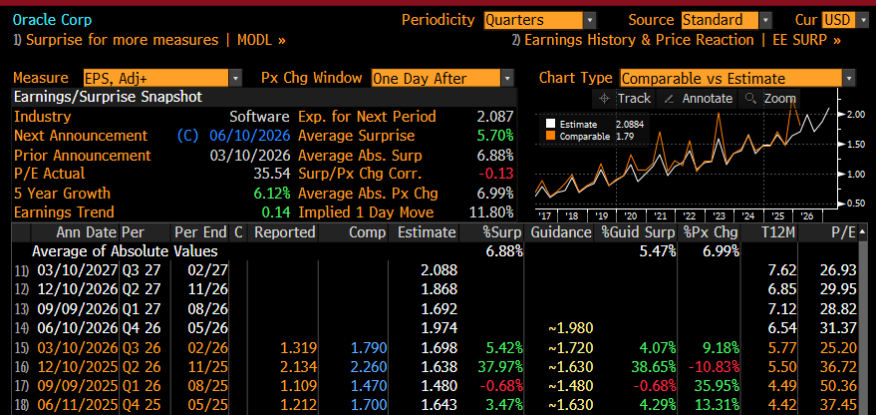Click the P/E value 50.36
This screenshot has height=415, width=876.
tap(838, 386)
